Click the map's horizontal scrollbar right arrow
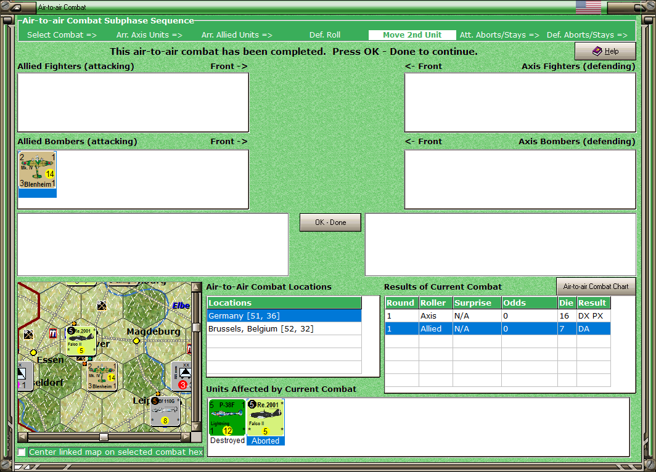 pyautogui.click(x=186, y=437)
